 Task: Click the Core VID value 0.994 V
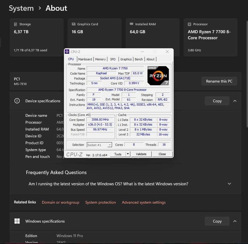click(x=134, y=83)
